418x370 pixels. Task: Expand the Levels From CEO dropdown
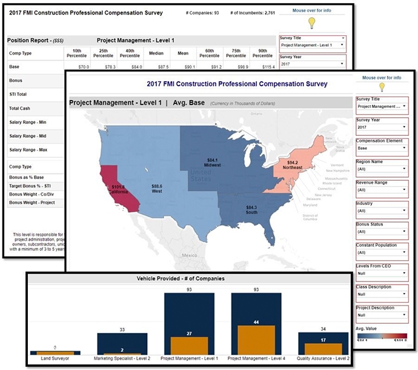382,274
